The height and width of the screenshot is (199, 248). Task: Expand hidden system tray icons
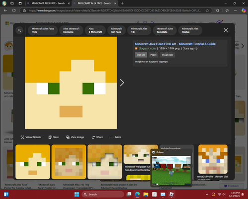tap(207, 194)
